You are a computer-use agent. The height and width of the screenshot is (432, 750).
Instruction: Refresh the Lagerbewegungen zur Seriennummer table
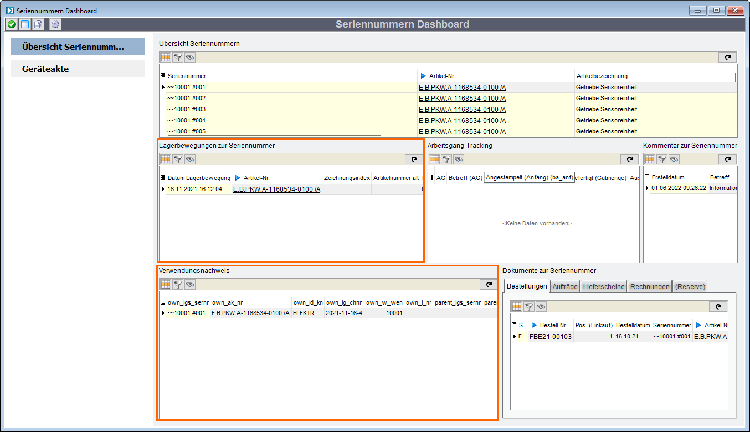413,159
